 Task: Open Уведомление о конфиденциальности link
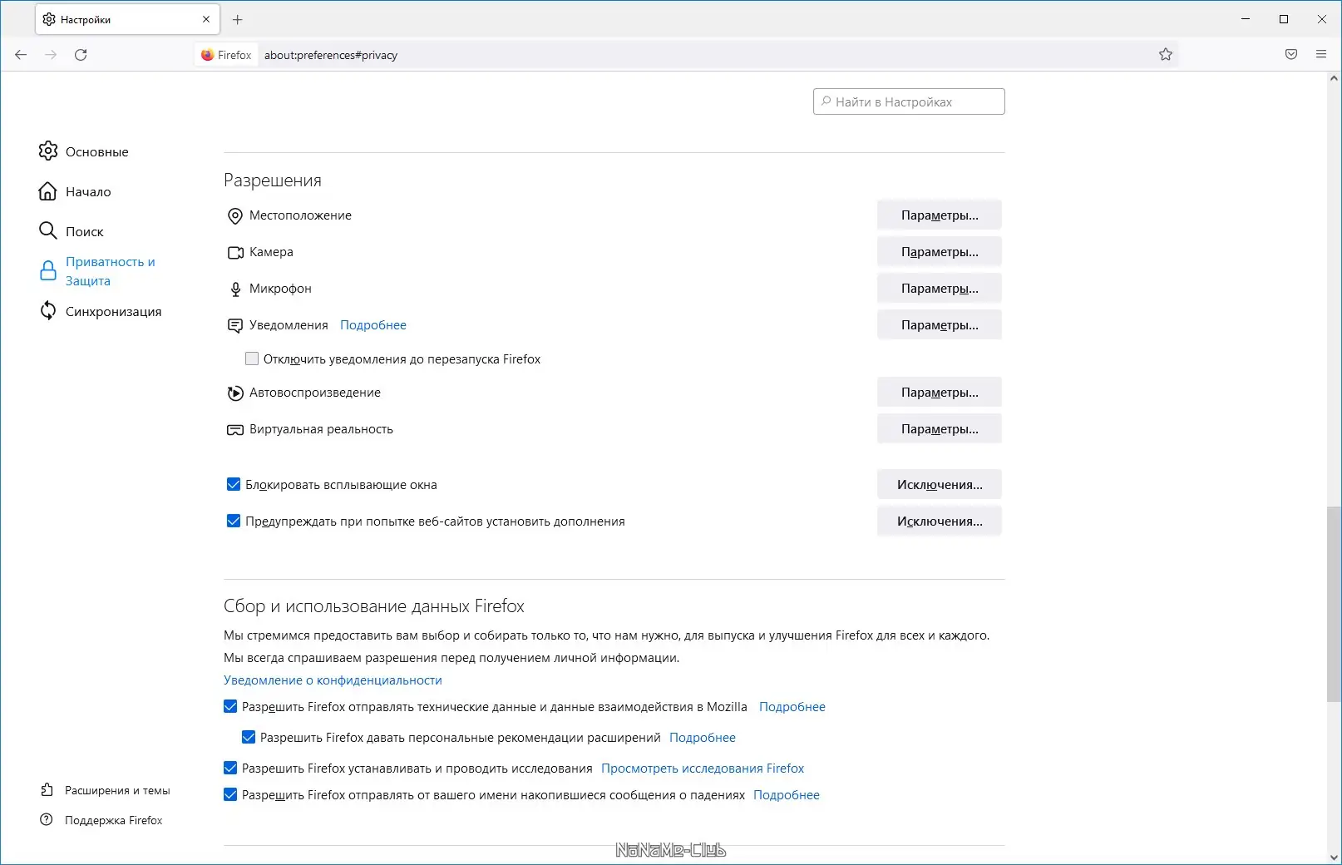click(x=333, y=680)
